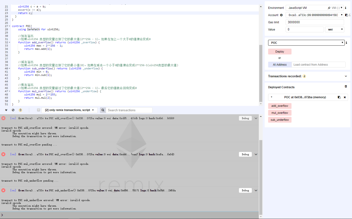Toggle the listen on network checkbox
Viewport: 352px width, 219px height.
coord(39,110)
